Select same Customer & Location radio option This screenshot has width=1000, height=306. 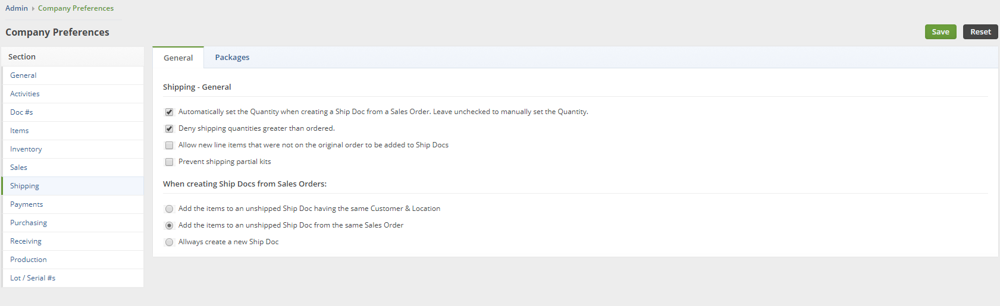point(170,209)
